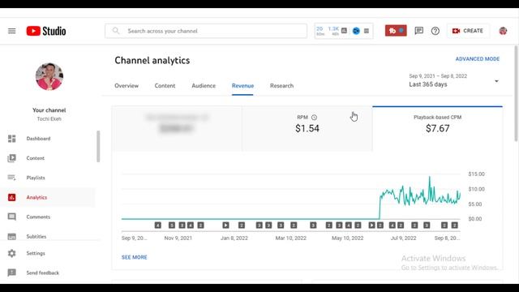Viewport: 519px width, 292px height.
Task: Go to YouTube Studio home logo
Action: (46, 31)
